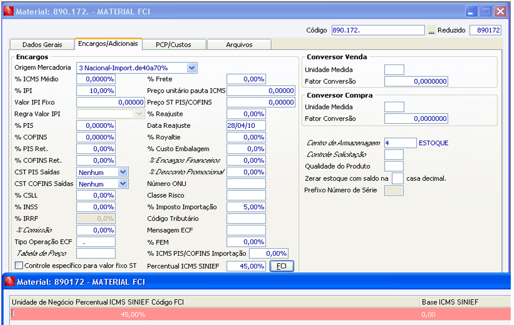Click the % ICMS PIS/COFINS Importação field
Image resolution: width=514 pixels, height=325 pixels.
click(269, 254)
